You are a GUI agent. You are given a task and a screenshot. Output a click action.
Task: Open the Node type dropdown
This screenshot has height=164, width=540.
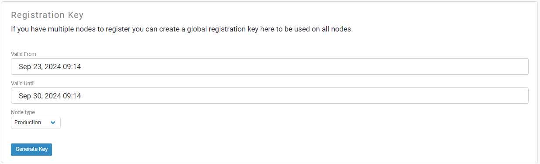click(36, 122)
